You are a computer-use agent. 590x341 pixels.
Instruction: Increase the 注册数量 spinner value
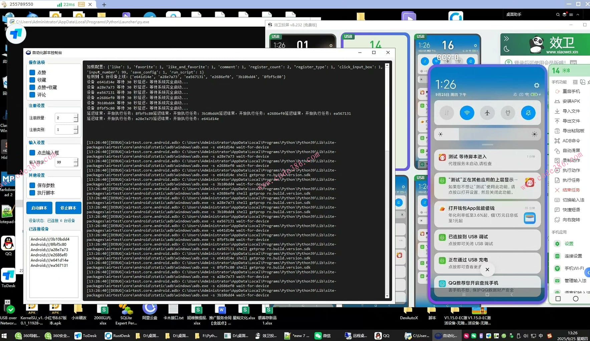[76, 116]
